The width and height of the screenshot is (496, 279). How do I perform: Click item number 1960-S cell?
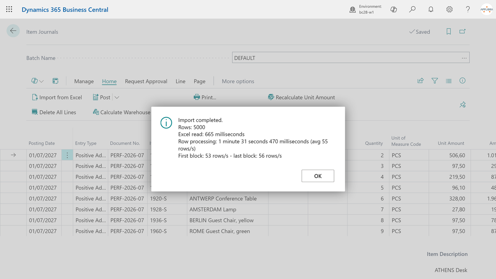(167, 231)
